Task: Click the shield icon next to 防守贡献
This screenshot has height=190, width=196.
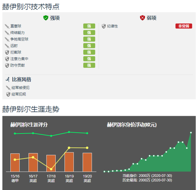Action: click(7, 65)
